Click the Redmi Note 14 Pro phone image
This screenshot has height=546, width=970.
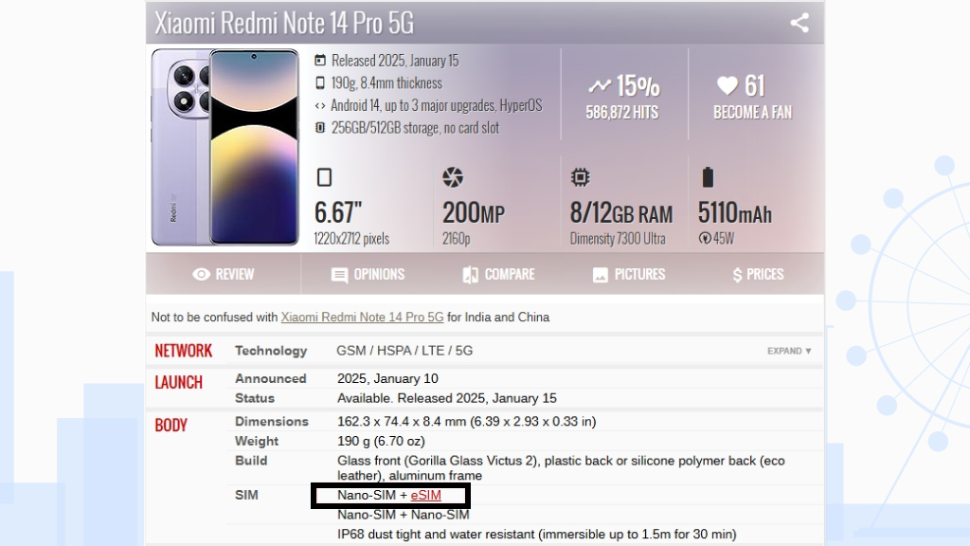(x=225, y=147)
